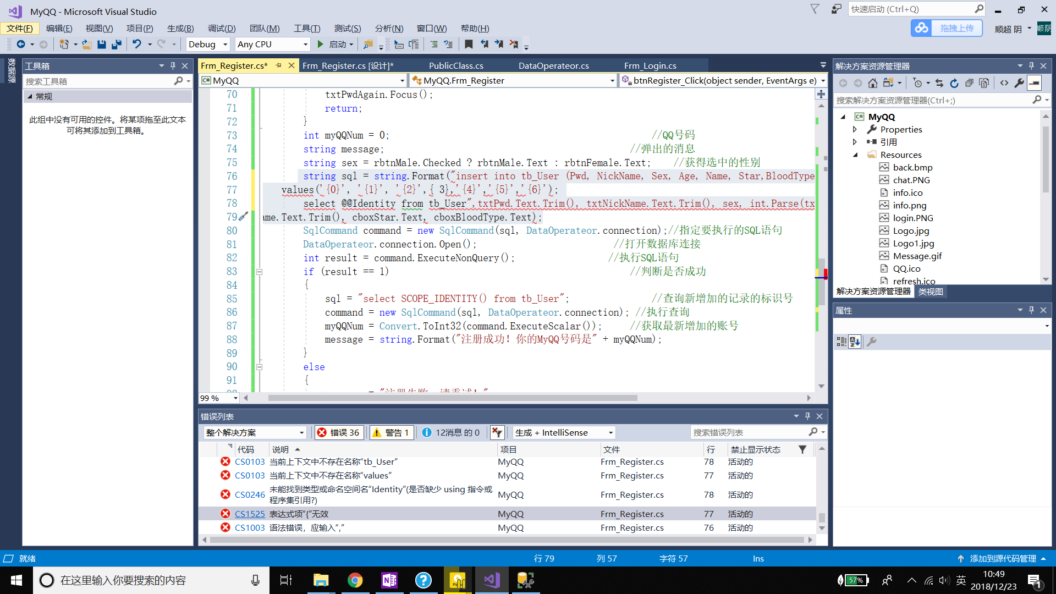Comment out the selected lines
Screen dimensions: 1056x594
click(434, 45)
